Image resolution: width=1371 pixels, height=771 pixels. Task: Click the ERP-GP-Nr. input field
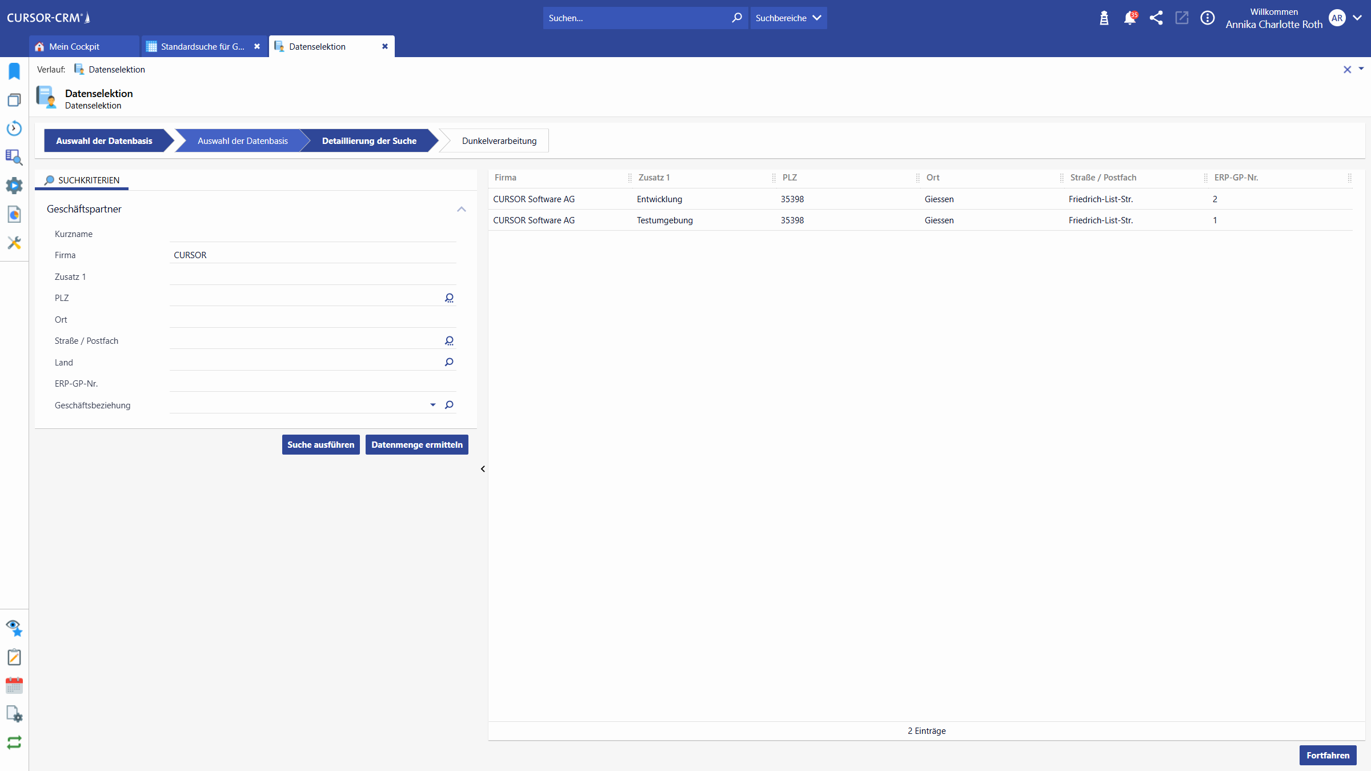(x=312, y=384)
